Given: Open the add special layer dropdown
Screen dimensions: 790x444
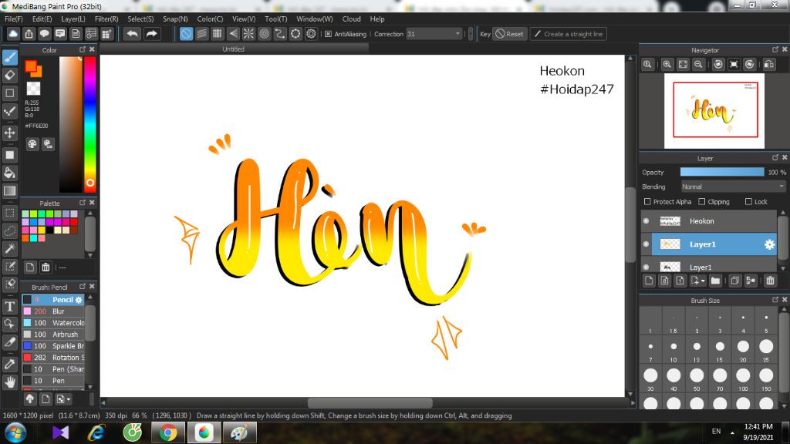Looking at the screenshot, I should tap(698, 281).
